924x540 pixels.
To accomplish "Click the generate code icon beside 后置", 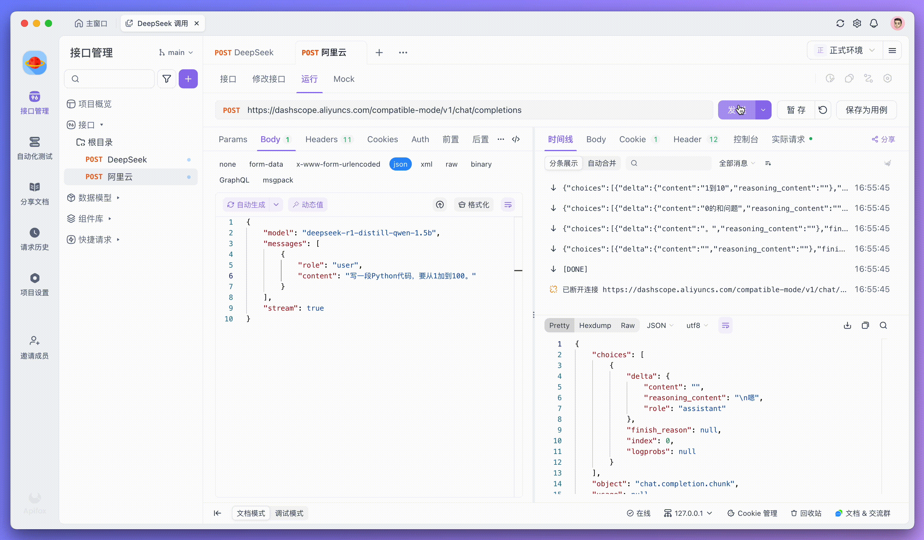I will (515, 139).
